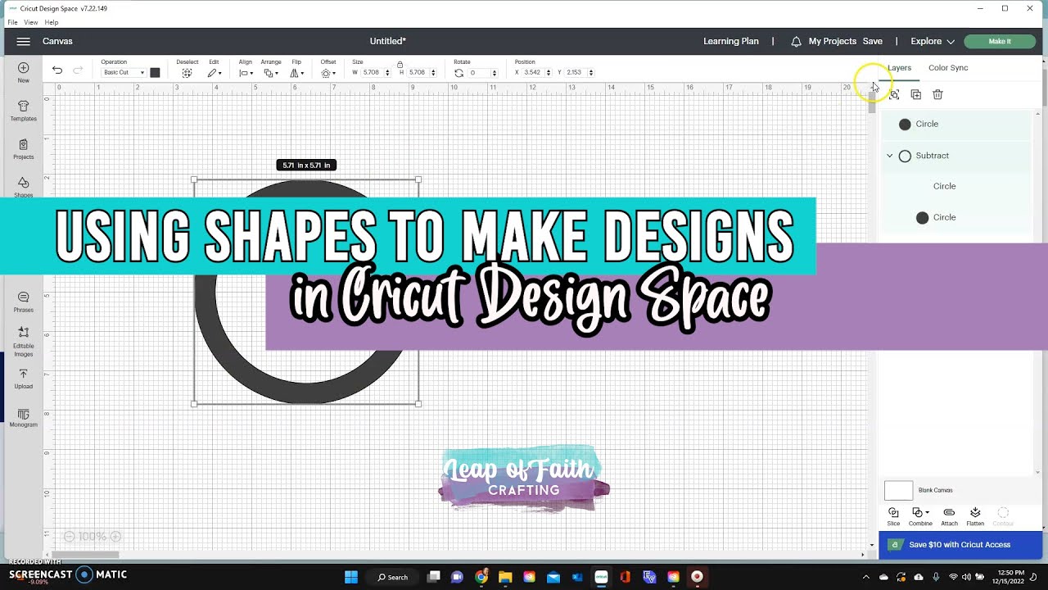Open the Templates panel
This screenshot has height=590, width=1048.
23,111
